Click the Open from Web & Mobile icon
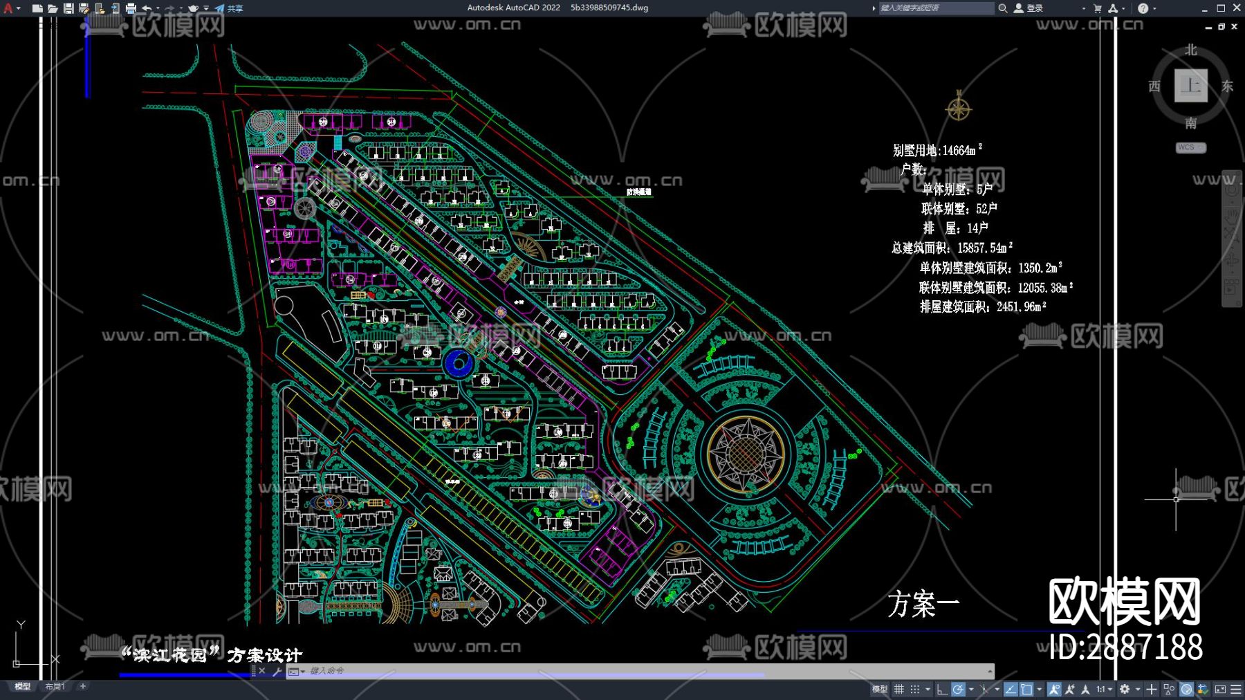Screen dimensions: 1245x700 coord(100,8)
